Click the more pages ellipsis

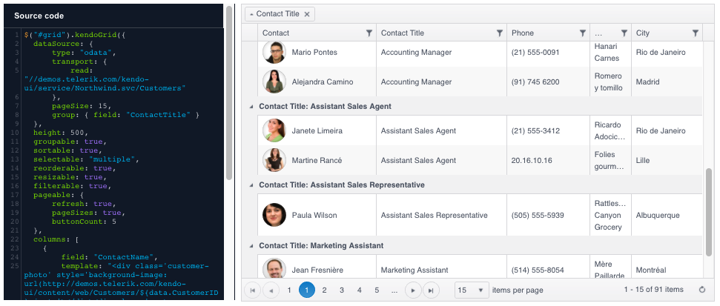tap(394, 290)
